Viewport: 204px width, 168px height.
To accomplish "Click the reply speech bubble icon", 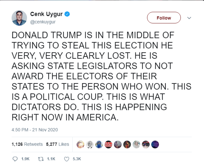I will point(15,159).
